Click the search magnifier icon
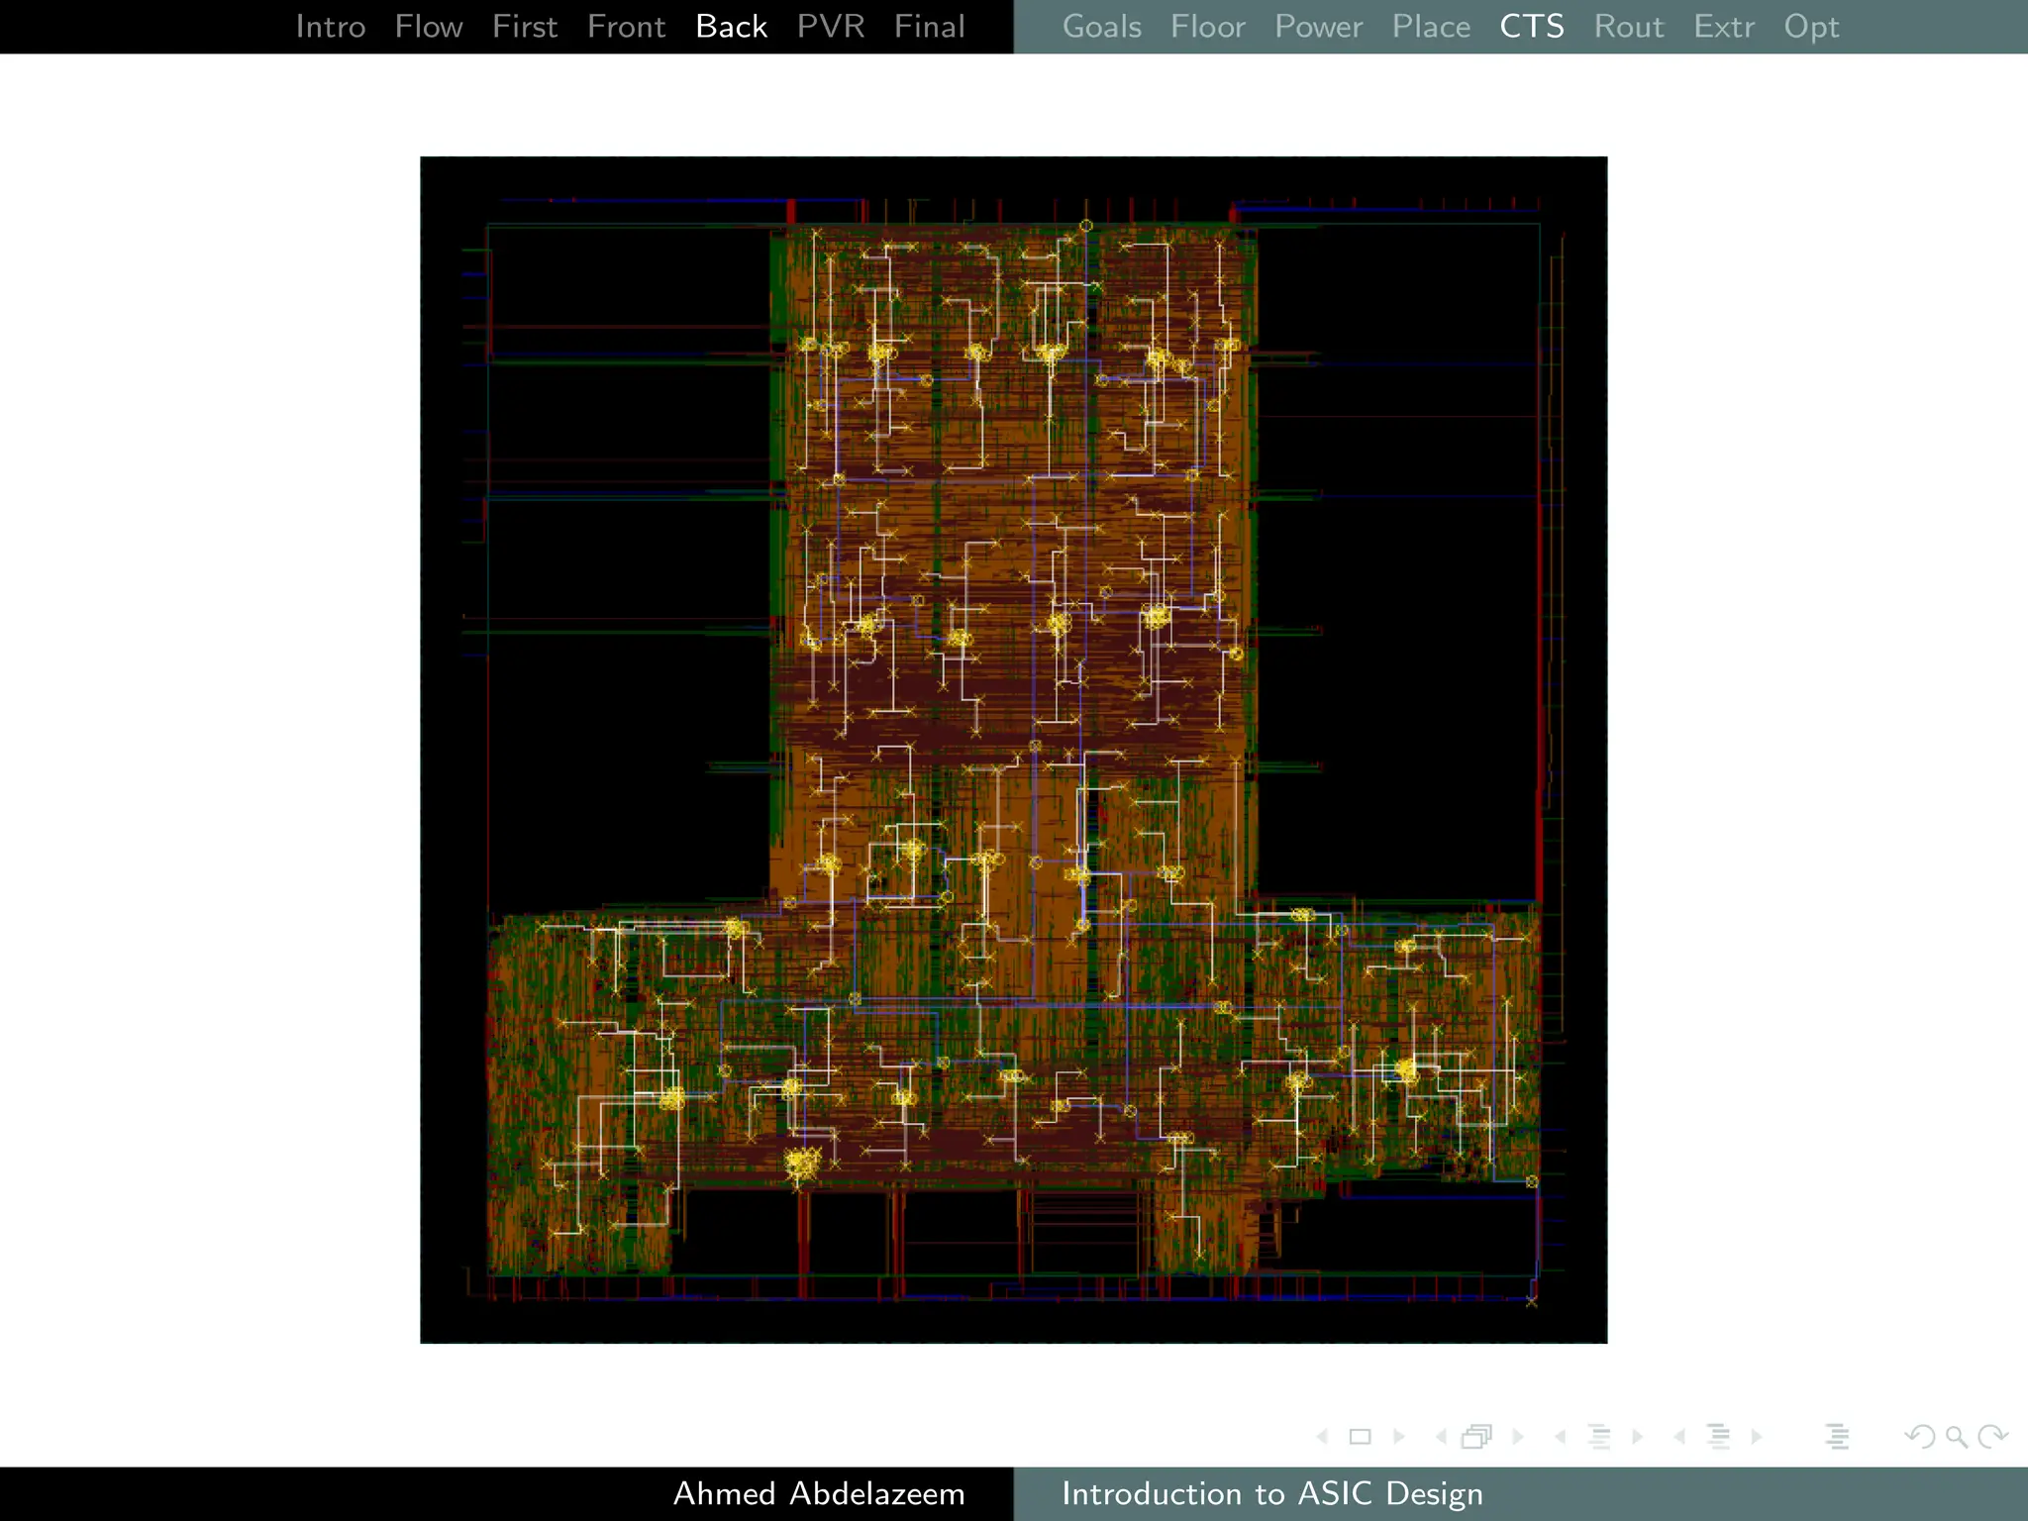 pos(1956,1437)
